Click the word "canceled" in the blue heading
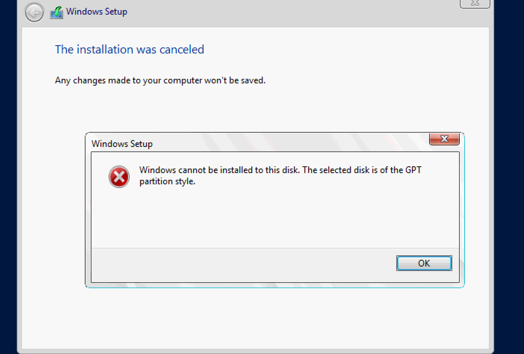This screenshot has height=354, width=524. click(182, 49)
